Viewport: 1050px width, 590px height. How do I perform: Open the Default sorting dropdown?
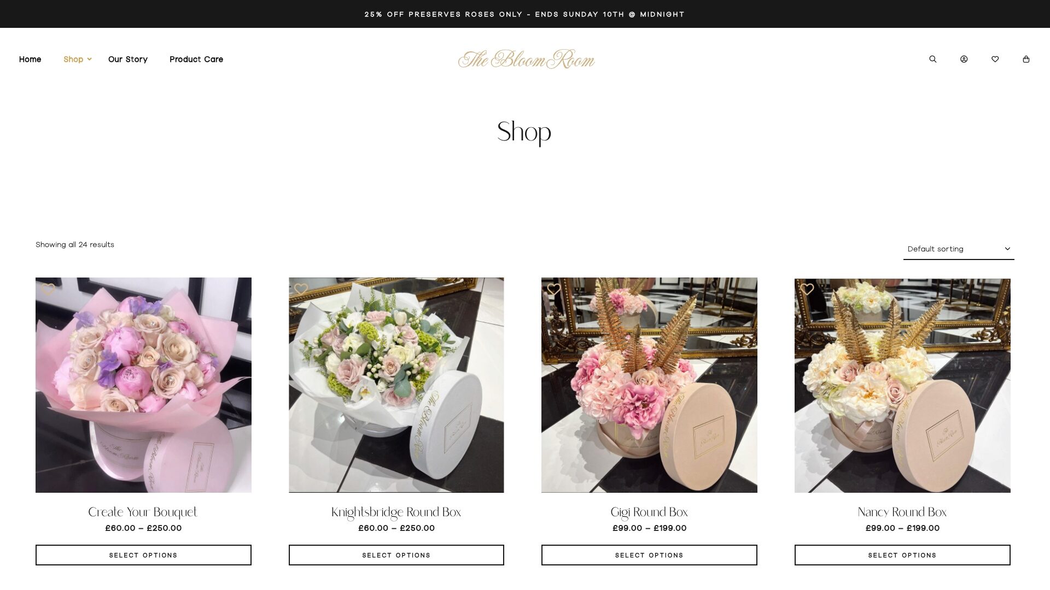(x=959, y=249)
